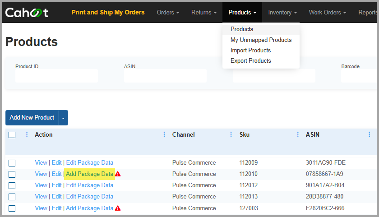Viewport: 379px width, 217px height.
Task: Open Edit Package Data for Sku 112009
Action: 90,162
